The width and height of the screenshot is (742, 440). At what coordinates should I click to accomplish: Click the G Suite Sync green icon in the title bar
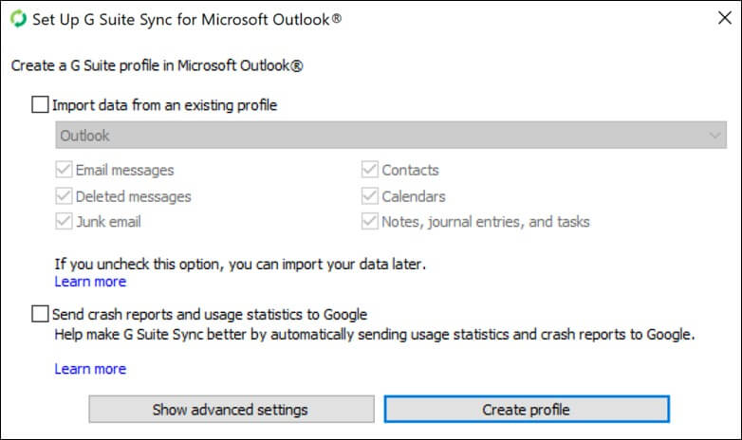18,19
